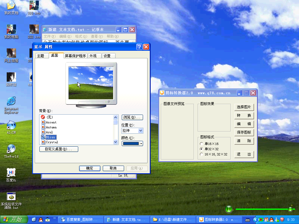Click the Show Desktop quick launch icon

34,220
